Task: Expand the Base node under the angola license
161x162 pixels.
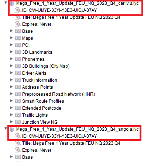Action: pos(11,157)
